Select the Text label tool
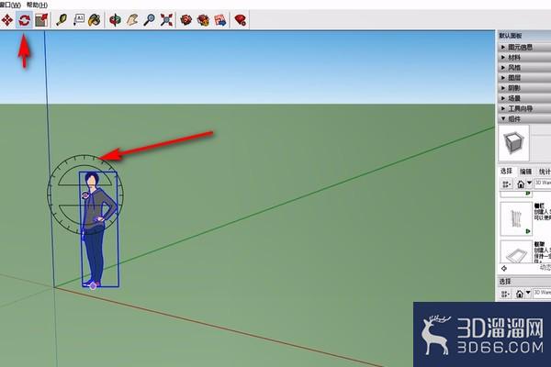 (x=79, y=20)
